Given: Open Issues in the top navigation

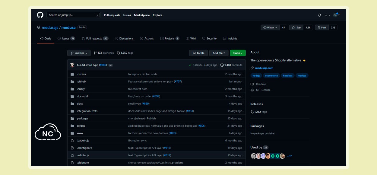Looking at the screenshot, I should click(127, 15).
